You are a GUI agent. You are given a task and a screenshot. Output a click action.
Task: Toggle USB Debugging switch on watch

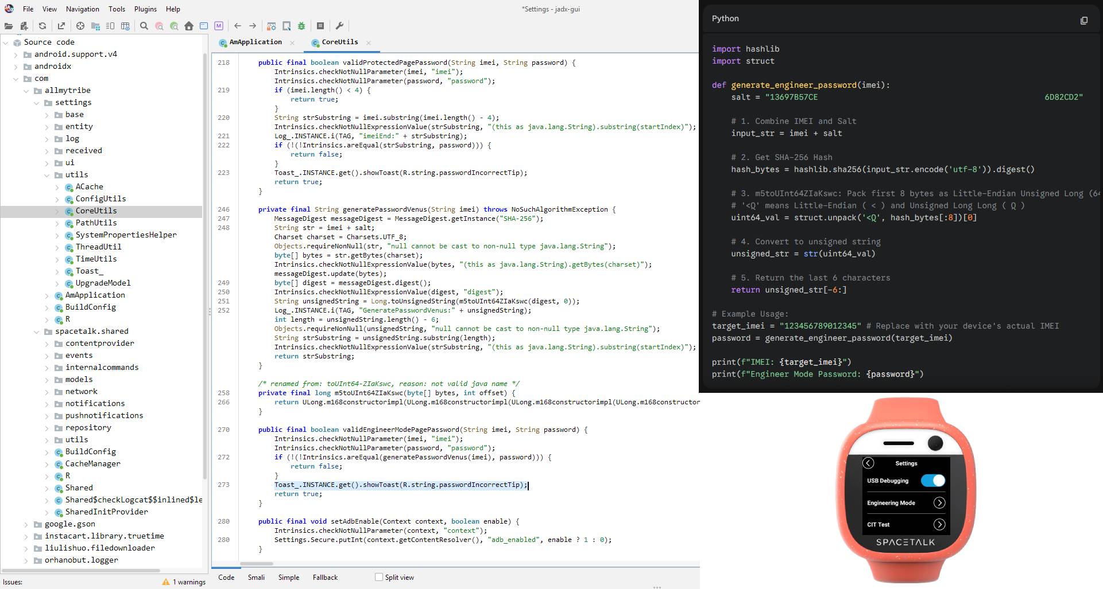pyautogui.click(x=932, y=481)
